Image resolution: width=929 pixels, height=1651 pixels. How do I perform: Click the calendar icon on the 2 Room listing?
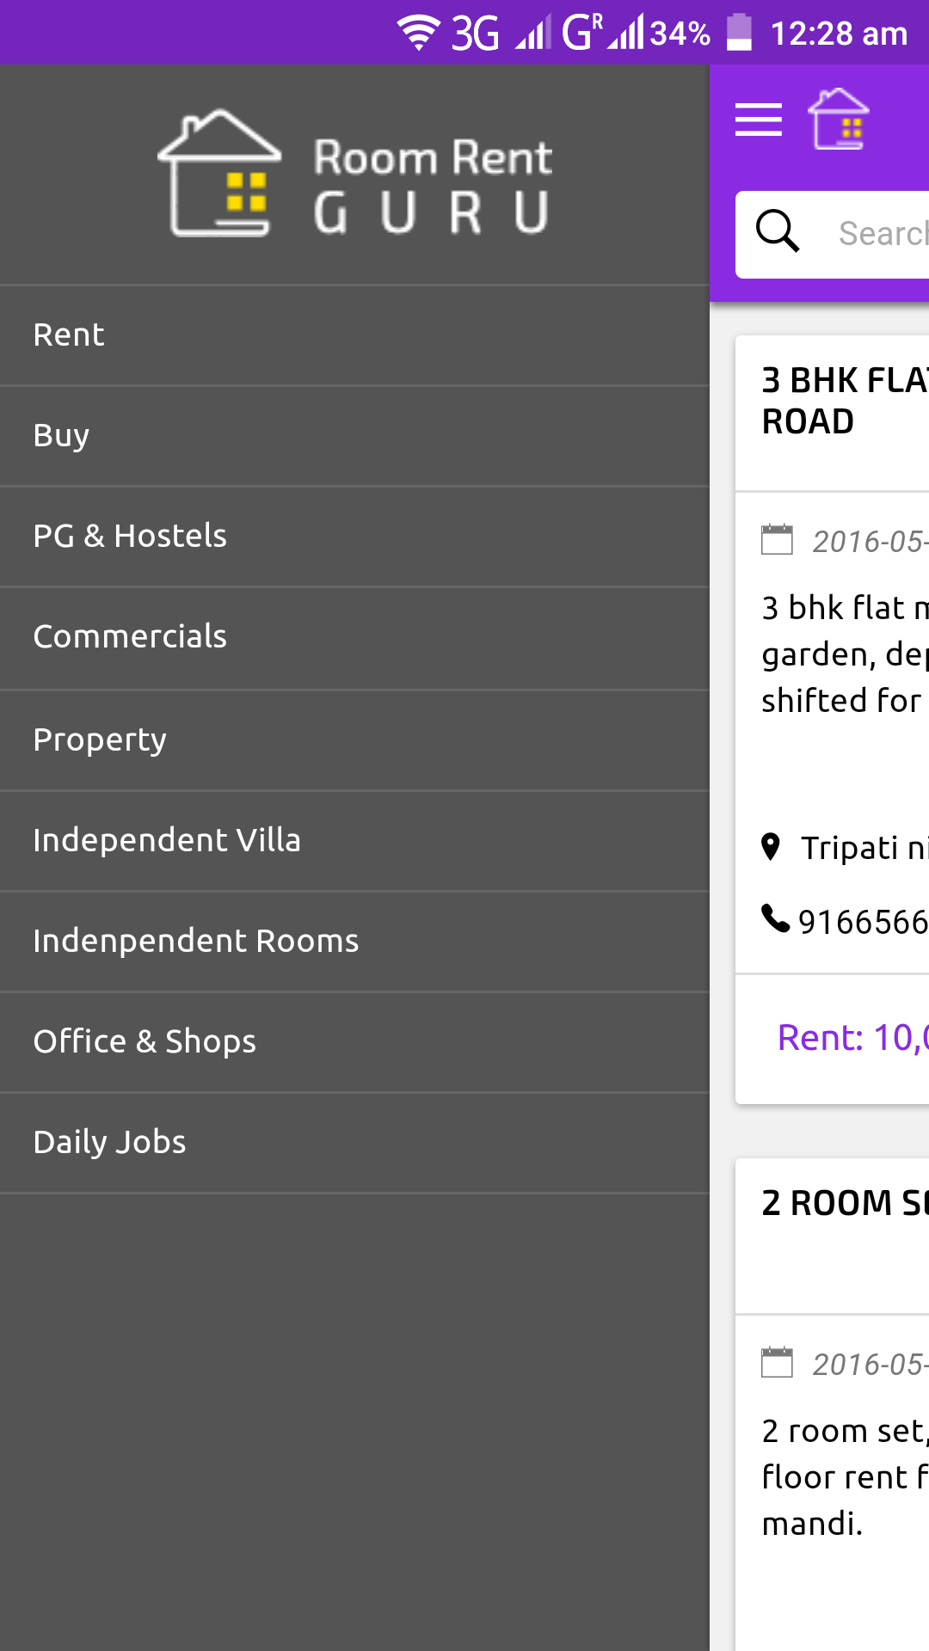pos(777,1363)
